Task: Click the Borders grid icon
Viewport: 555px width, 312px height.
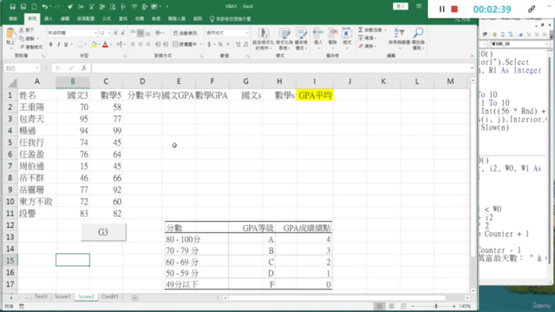Action: 80,44
